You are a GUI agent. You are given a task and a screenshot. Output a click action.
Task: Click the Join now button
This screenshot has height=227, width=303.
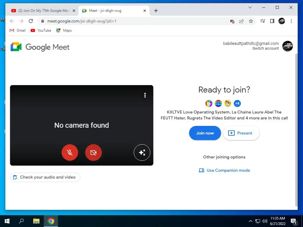pos(205,133)
